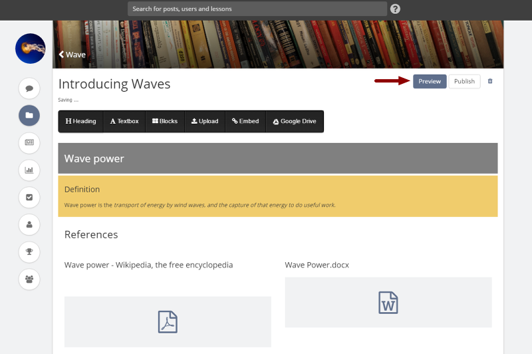The width and height of the screenshot is (532, 354).
Task: Open the checkmark tasks sidebar icon
Action: pos(29,197)
